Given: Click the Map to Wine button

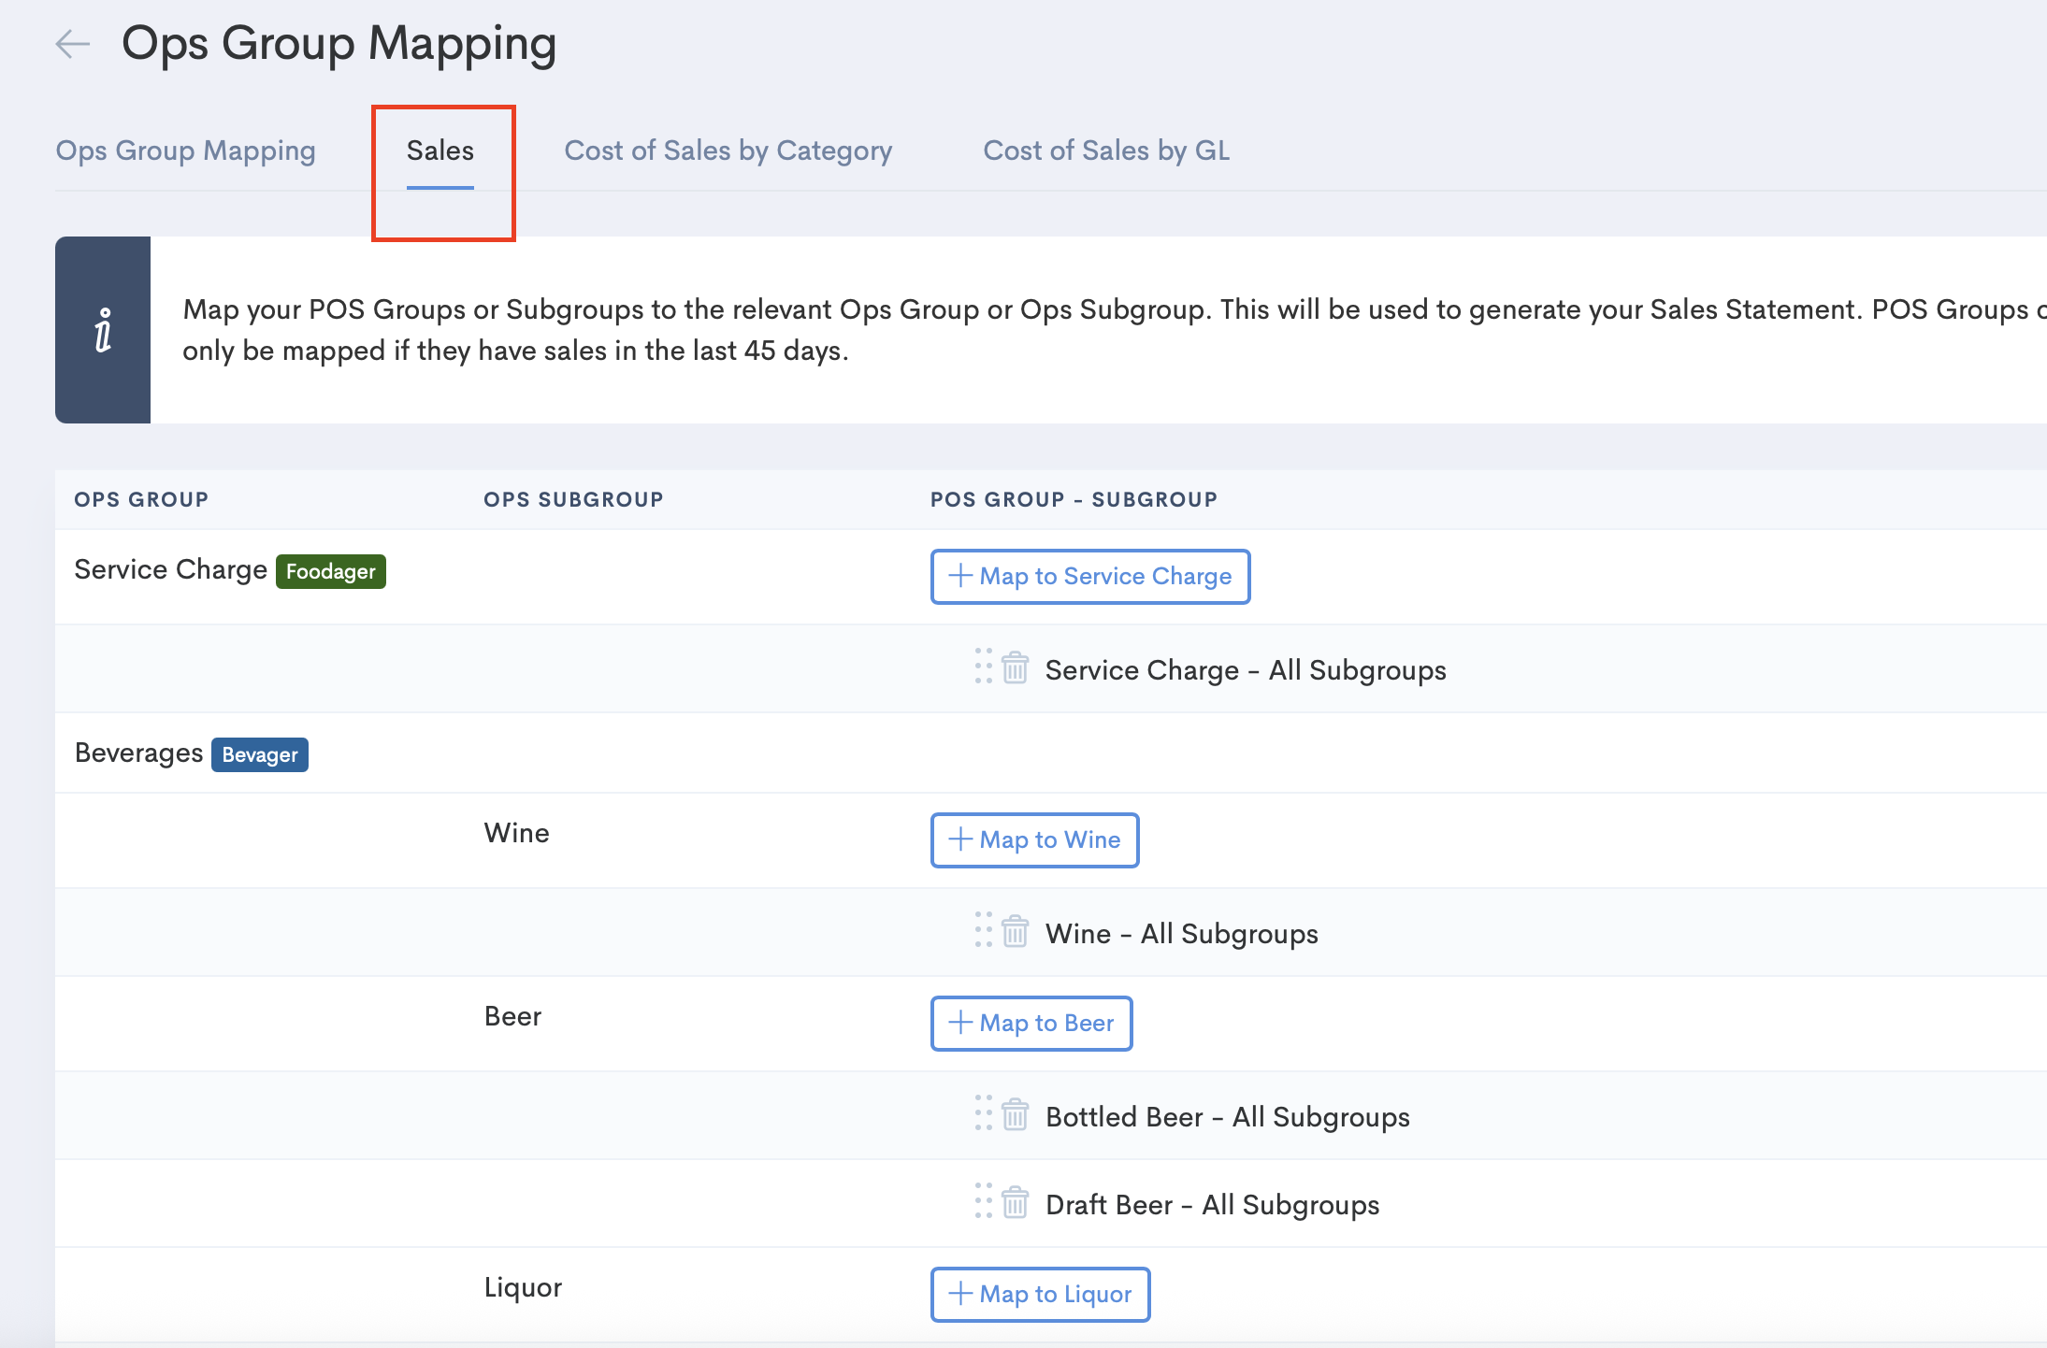Looking at the screenshot, I should coord(1034,839).
